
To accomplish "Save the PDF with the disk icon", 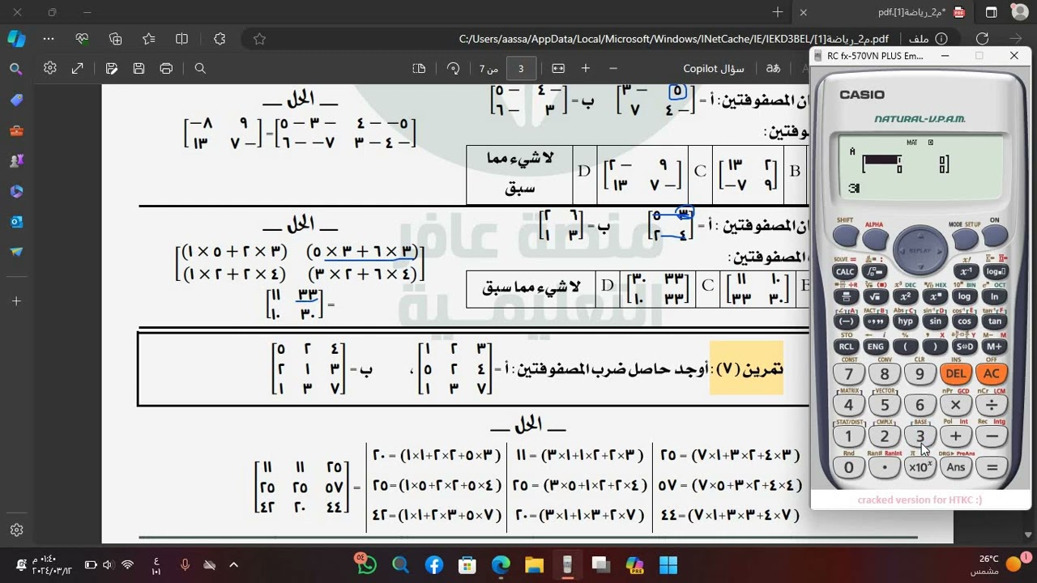I will point(139,69).
